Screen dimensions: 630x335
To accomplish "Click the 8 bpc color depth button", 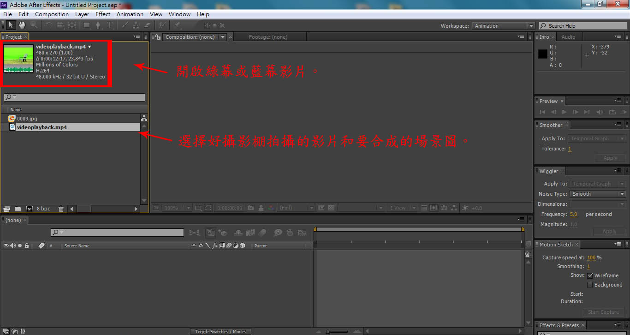I will (43, 209).
